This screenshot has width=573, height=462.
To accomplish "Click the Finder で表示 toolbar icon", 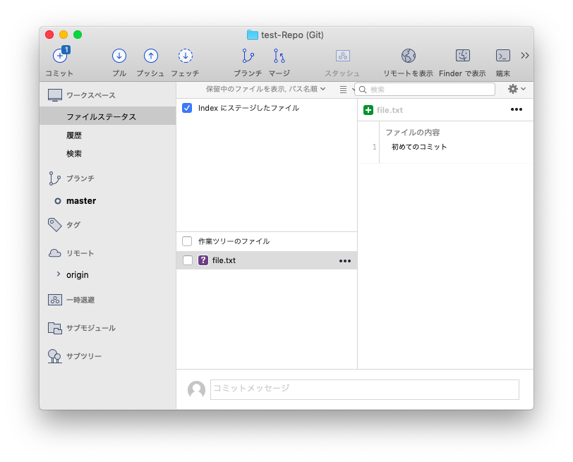I will (x=463, y=56).
